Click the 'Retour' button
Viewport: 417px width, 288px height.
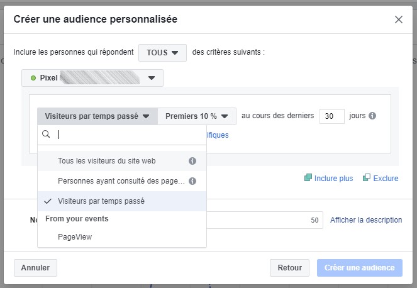[x=289, y=267]
